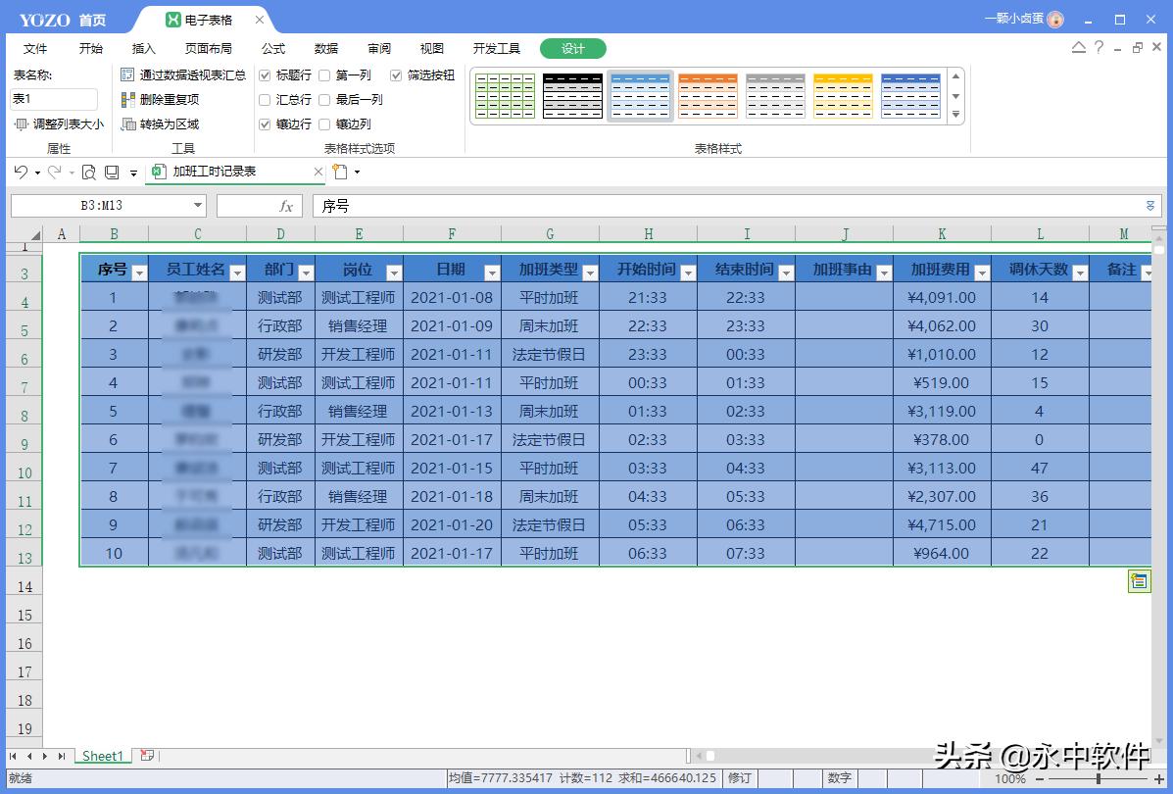This screenshot has height=794, width=1173.
Task: Open the name box dropdown showing B3:M13
Action: click(198, 206)
